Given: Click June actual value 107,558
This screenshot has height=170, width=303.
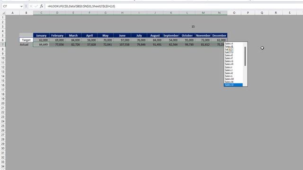Looking at the screenshot, I should click(122, 44).
